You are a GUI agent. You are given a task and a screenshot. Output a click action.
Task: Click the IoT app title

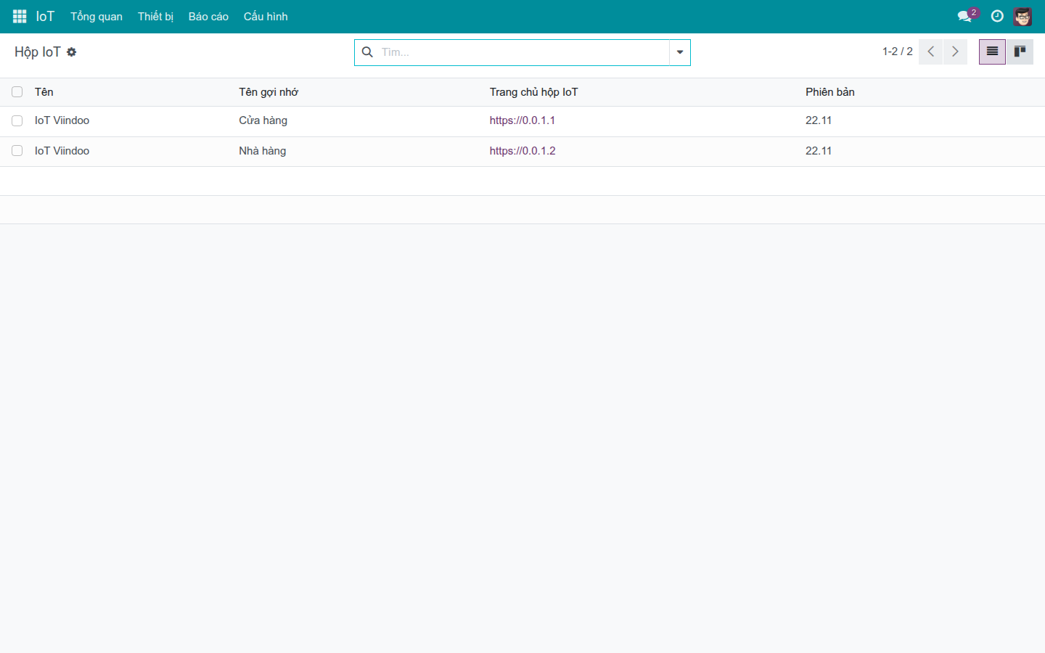pyautogui.click(x=45, y=16)
